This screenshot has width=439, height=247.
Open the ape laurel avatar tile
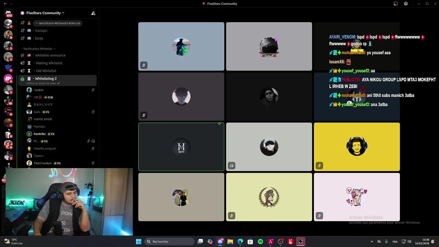(x=269, y=197)
